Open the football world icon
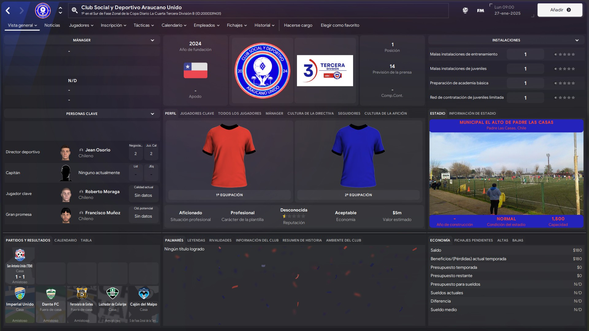This screenshot has width=589, height=331. coord(465,10)
